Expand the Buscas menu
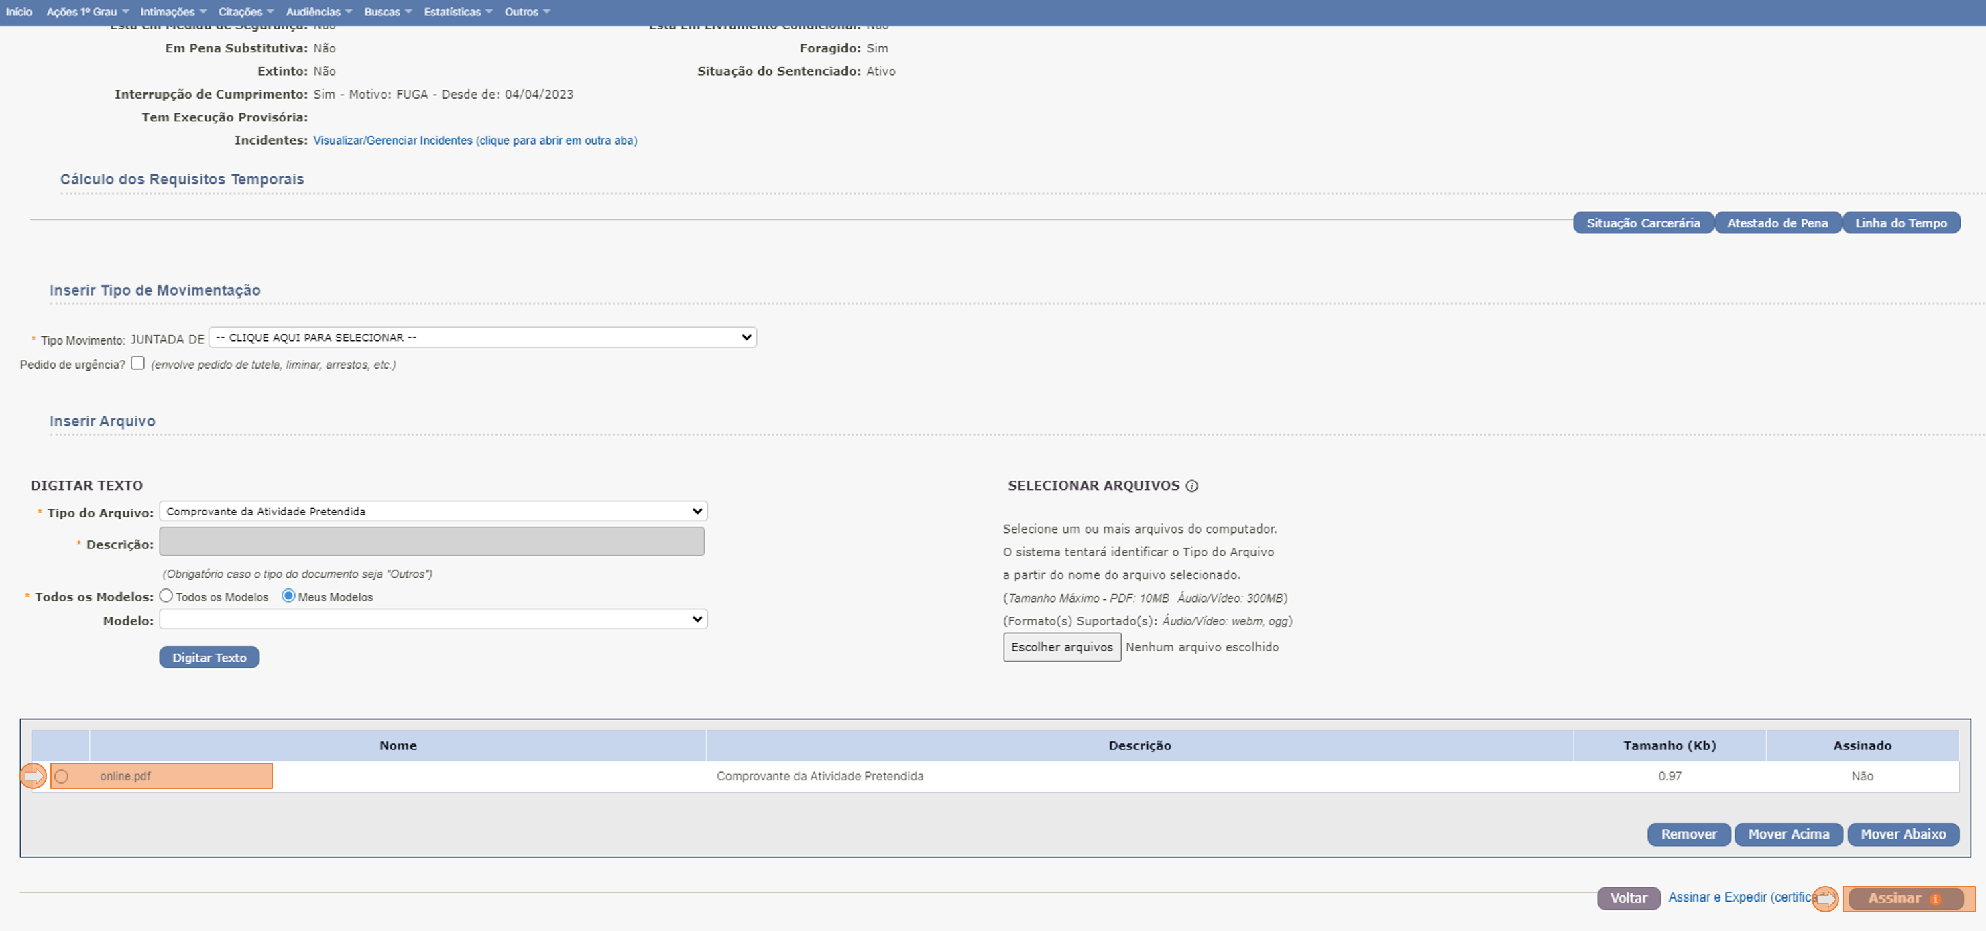Image resolution: width=1986 pixels, height=931 pixels. [x=388, y=11]
